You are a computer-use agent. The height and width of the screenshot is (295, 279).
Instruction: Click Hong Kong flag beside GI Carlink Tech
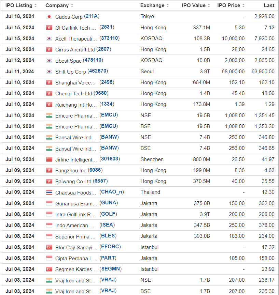pyautogui.click(x=49, y=28)
